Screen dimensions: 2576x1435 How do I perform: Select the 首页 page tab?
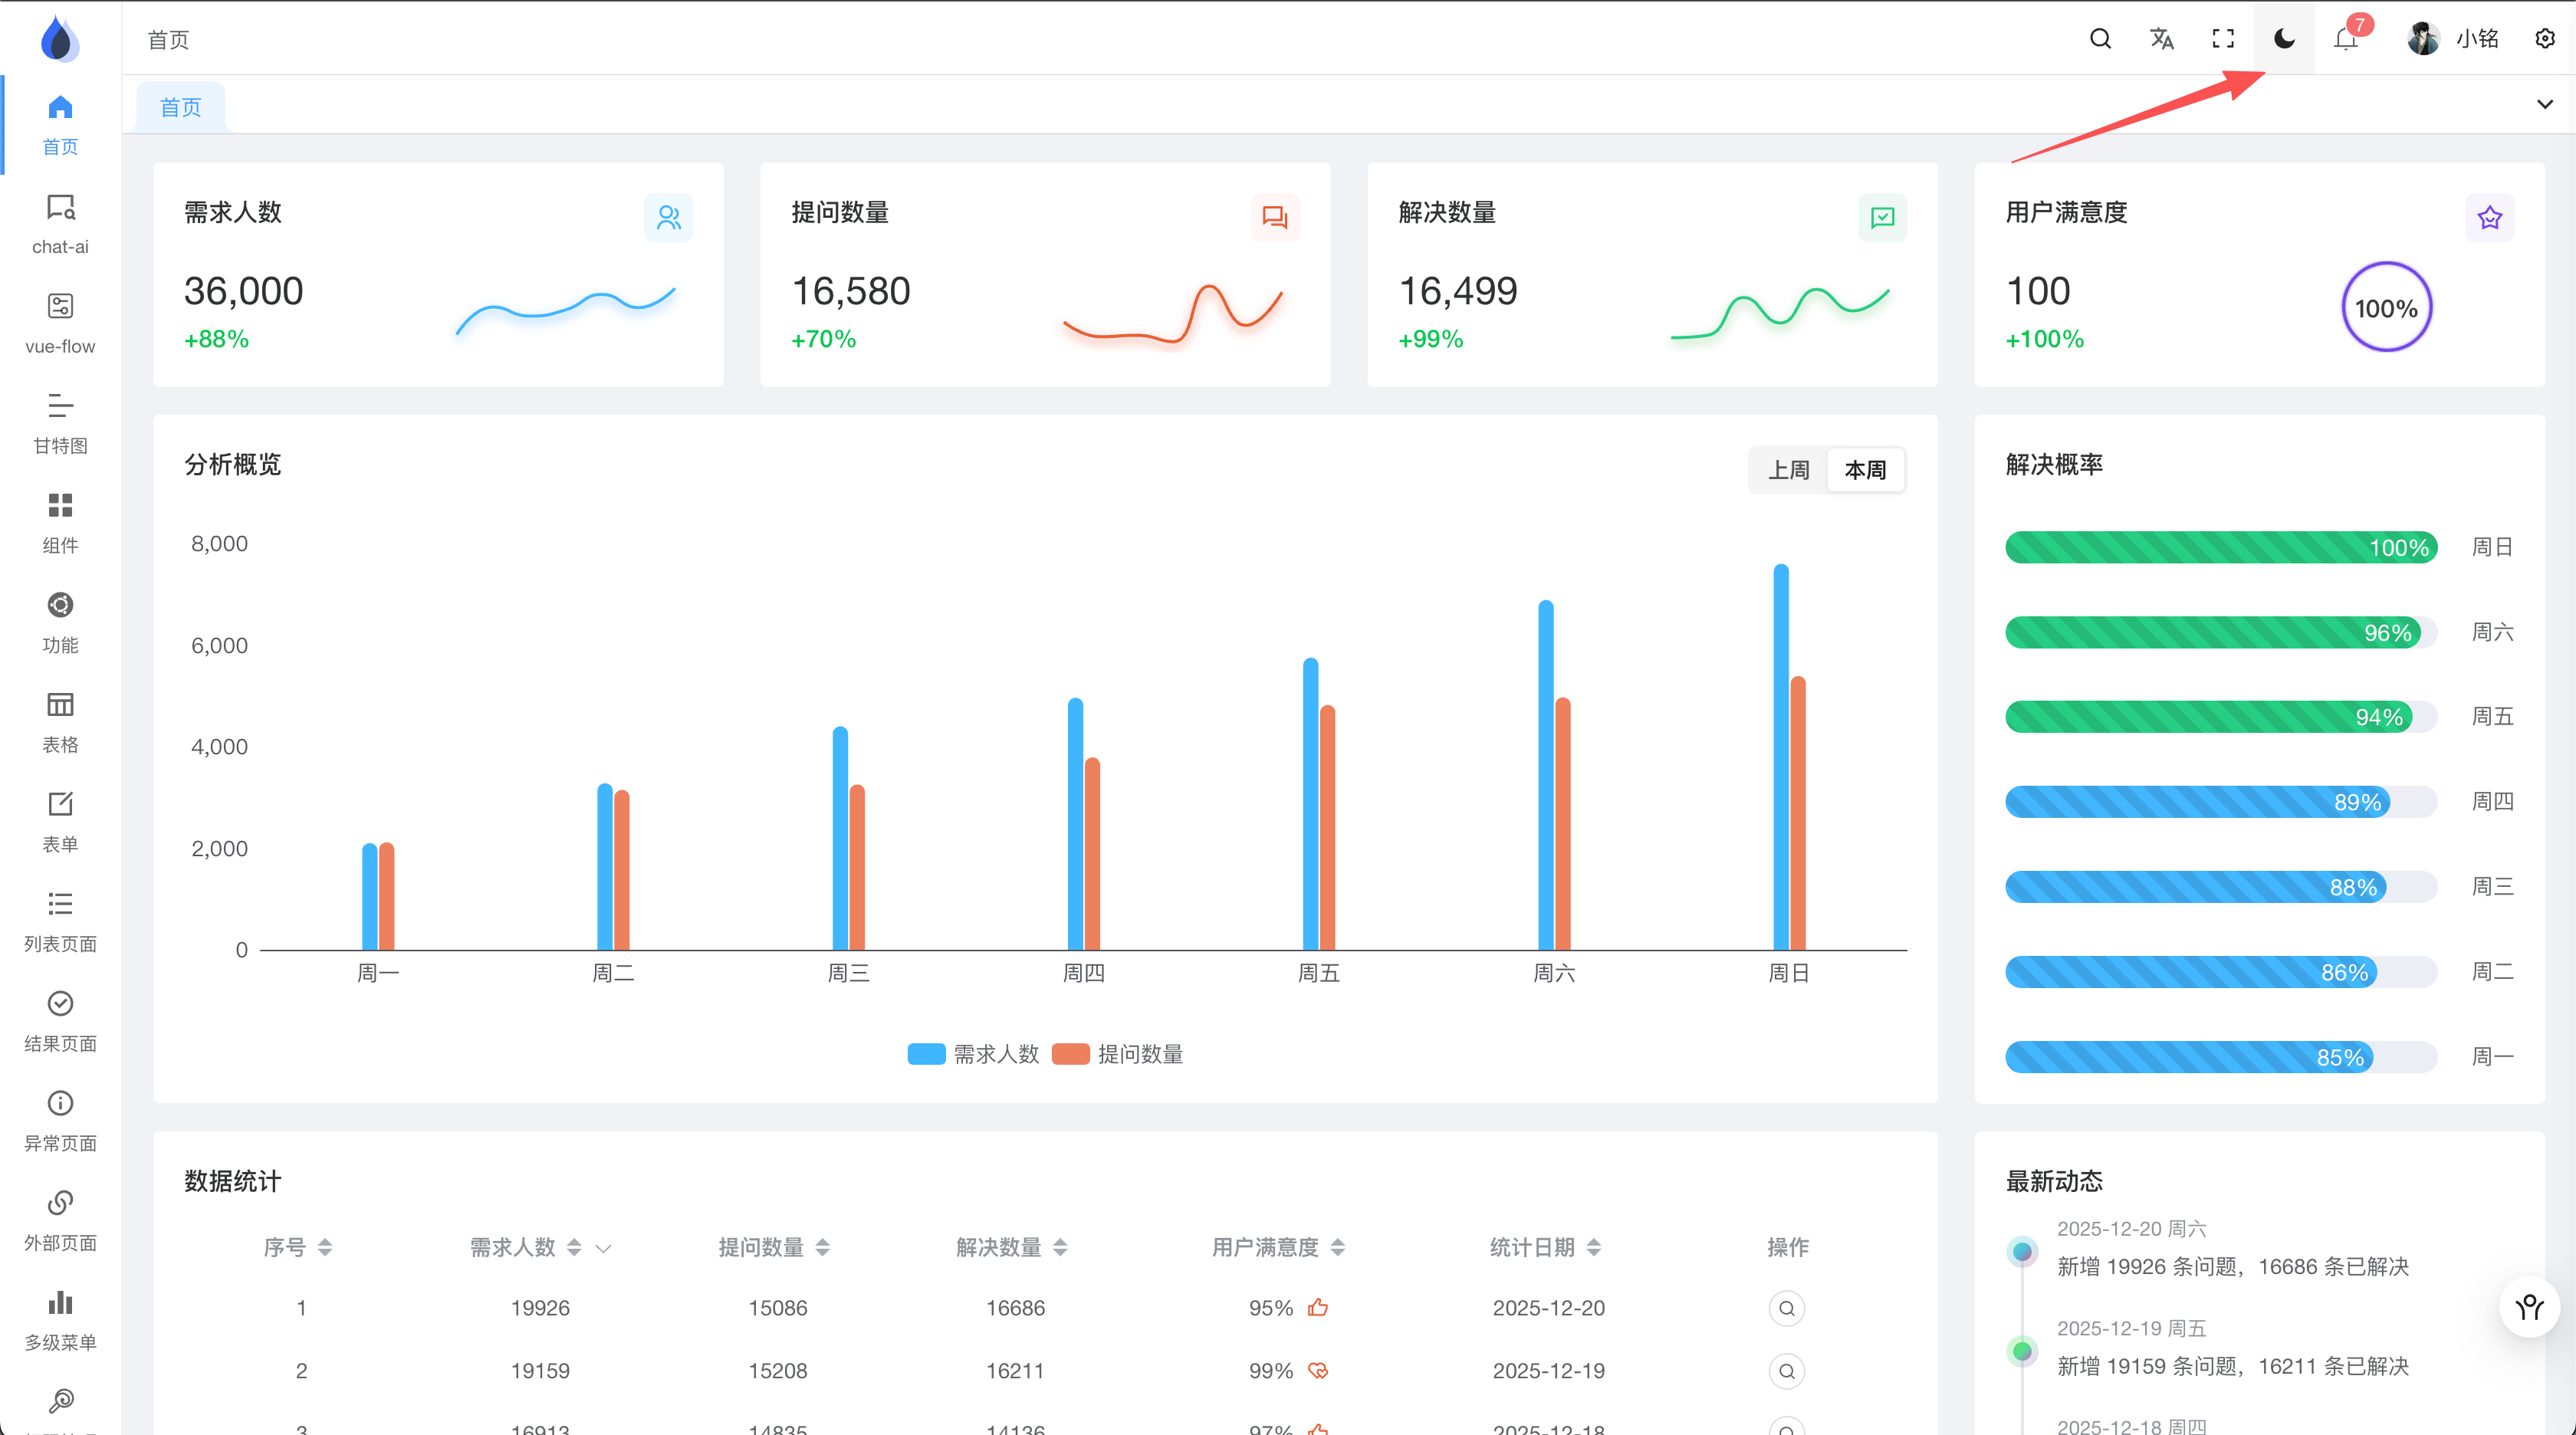[181, 107]
